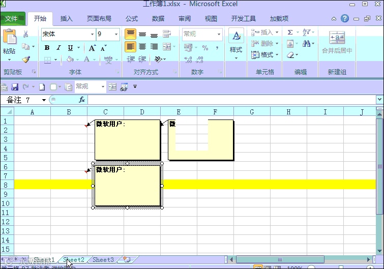Toggle Underline formatting
The width and height of the screenshot is (384, 269).
tap(70, 48)
